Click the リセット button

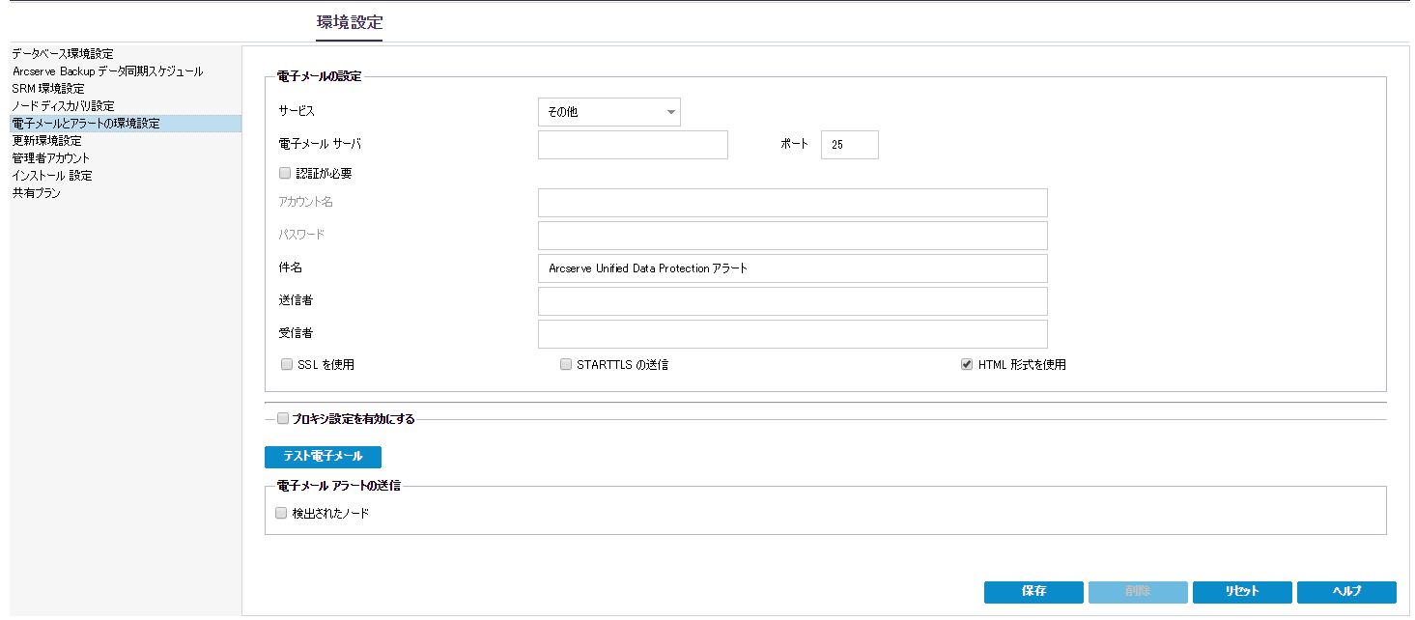click(x=1241, y=592)
